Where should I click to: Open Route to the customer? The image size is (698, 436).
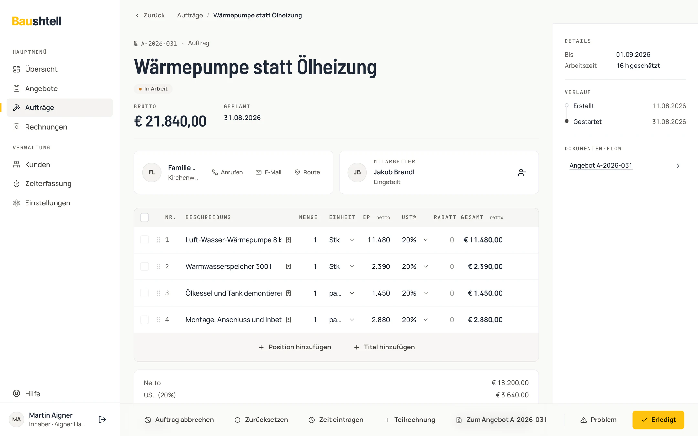pos(307,172)
